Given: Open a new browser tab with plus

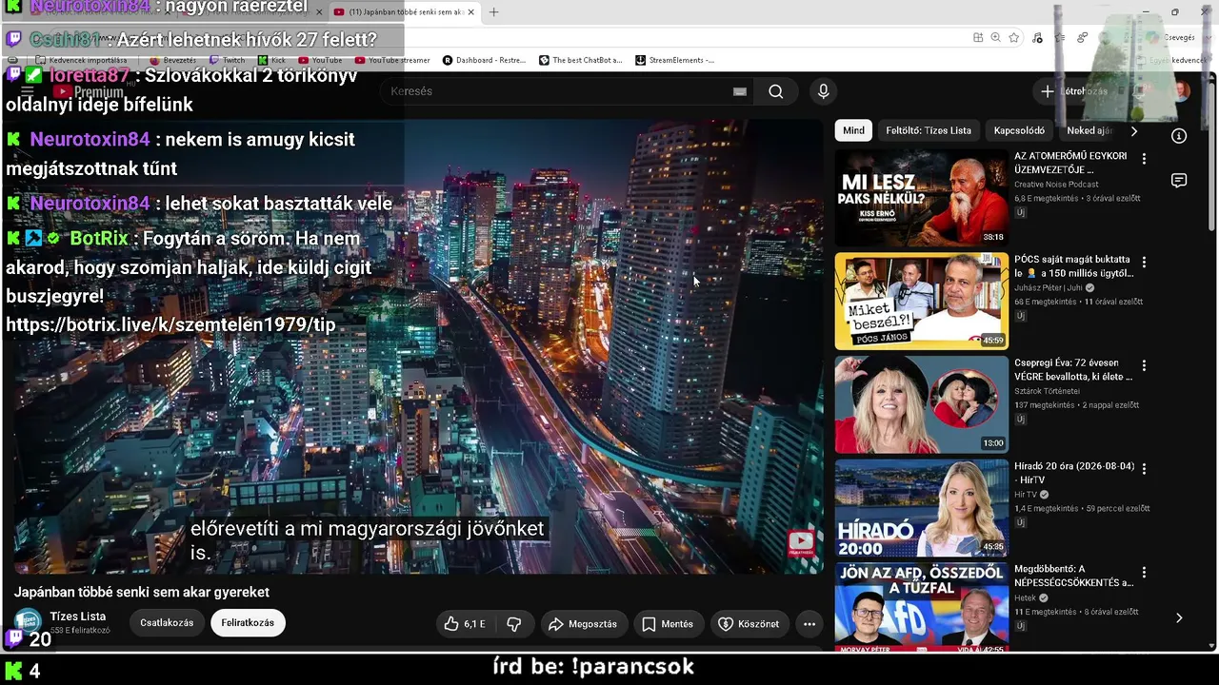Looking at the screenshot, I should coord(493,12).
